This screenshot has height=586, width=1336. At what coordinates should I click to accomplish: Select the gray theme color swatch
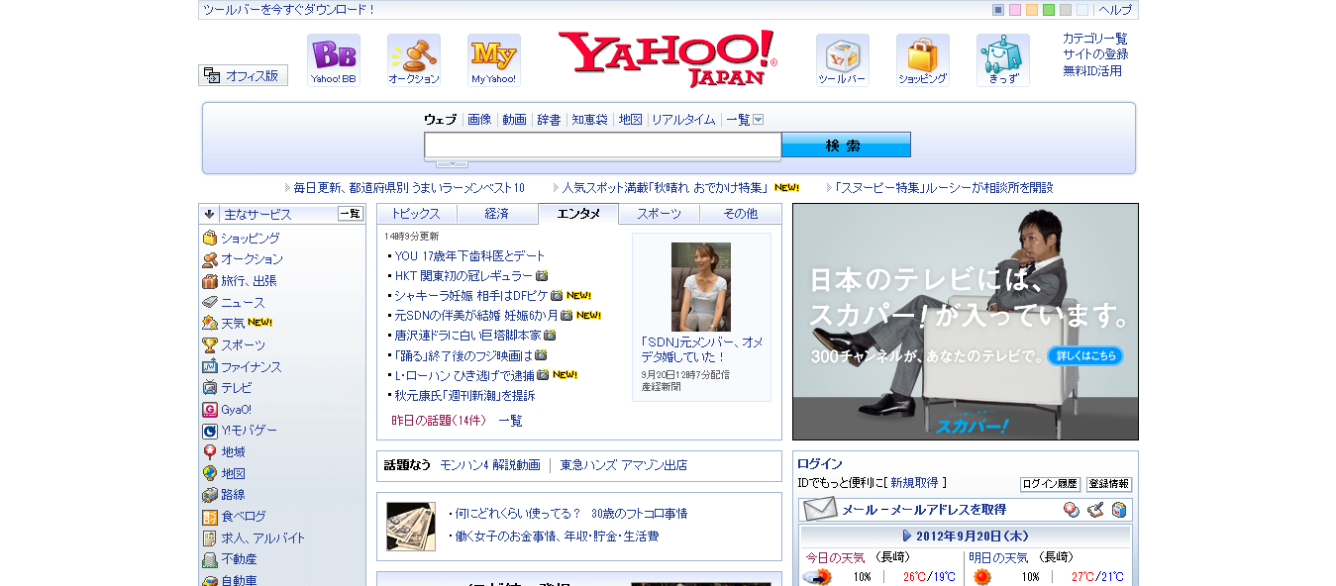point(1066,10)
